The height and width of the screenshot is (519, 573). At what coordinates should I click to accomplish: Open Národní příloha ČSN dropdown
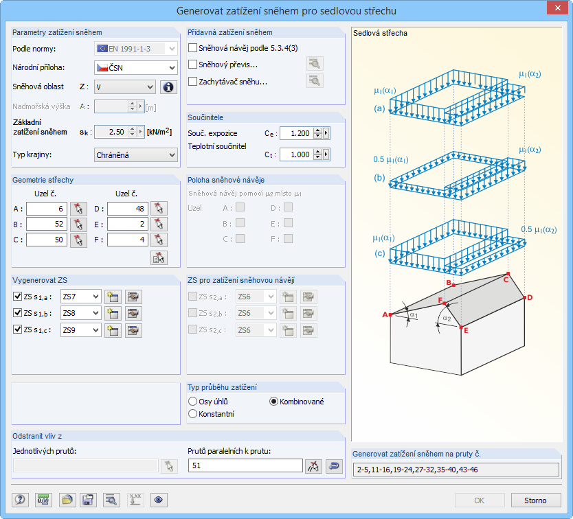point(136,68)
